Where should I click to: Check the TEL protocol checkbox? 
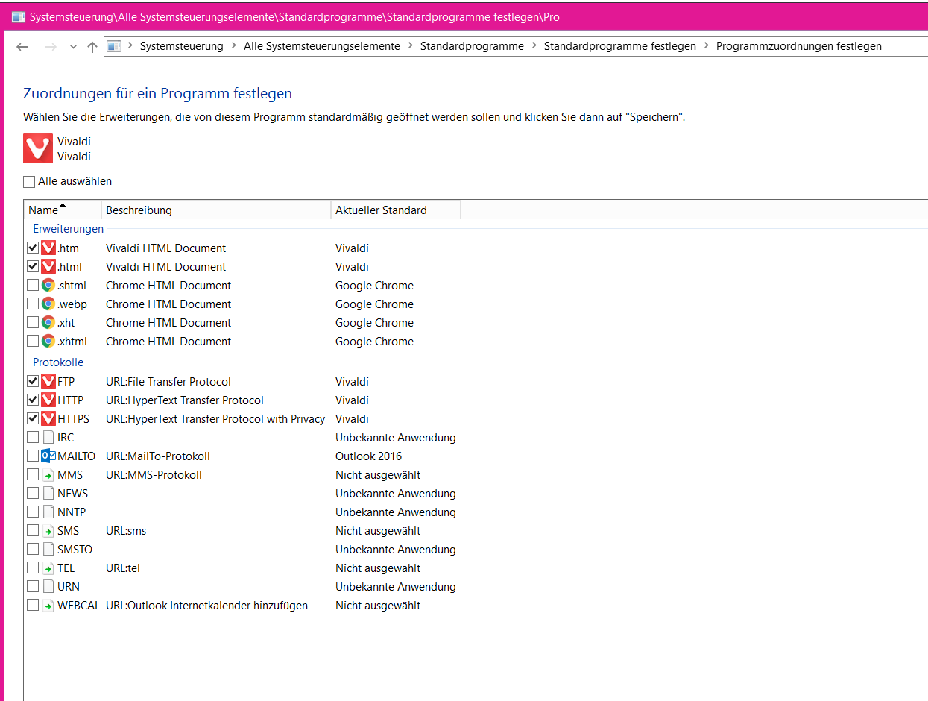click(x=32, y=568)
